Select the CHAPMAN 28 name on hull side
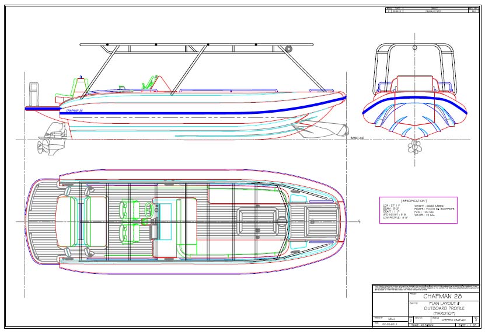Image resolution: width=485 pixels, height=334 pixels. (x=74, y=110)
